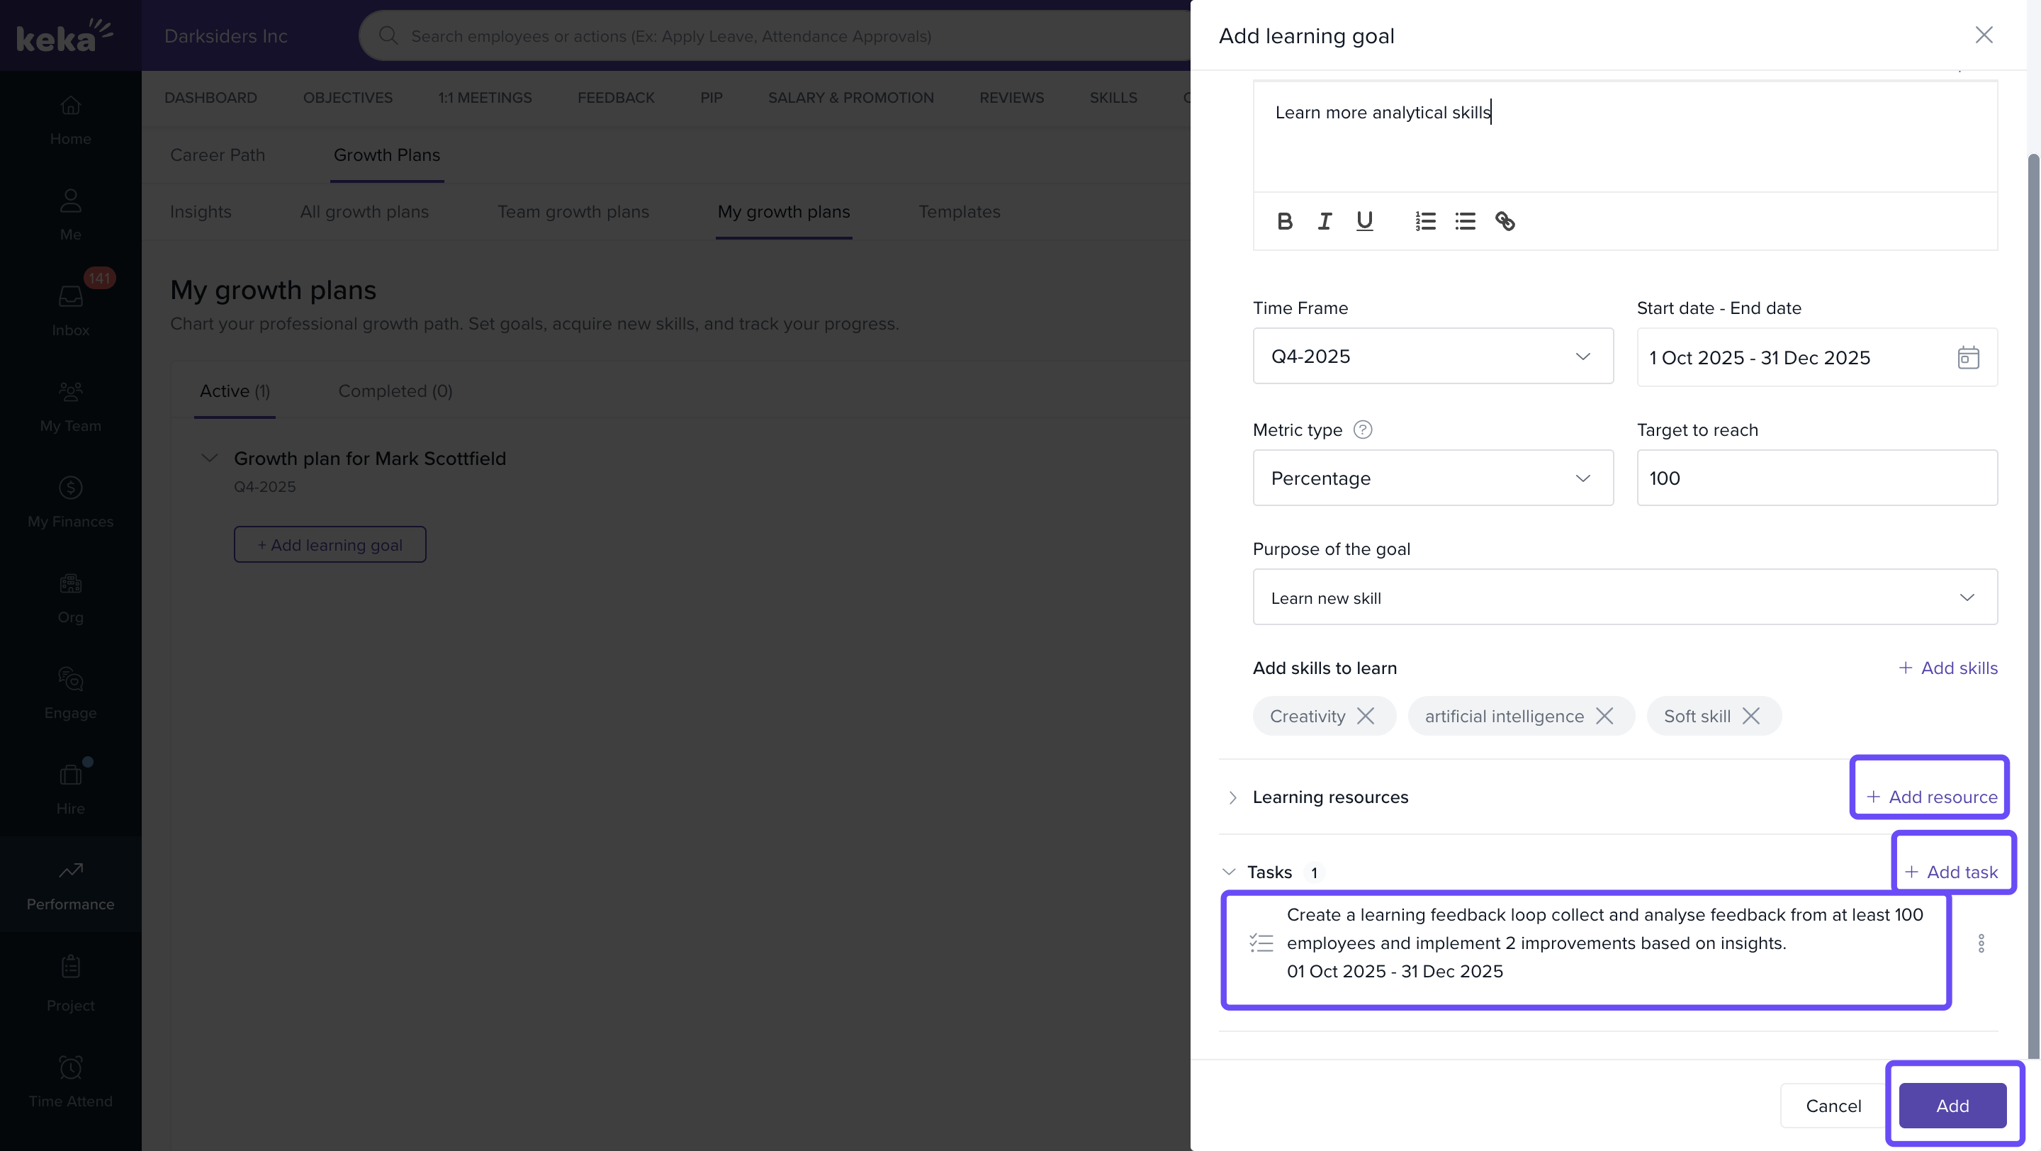Click the Add resource button
Screen dimensions: 2041x1151
[x=1931, y=797]
